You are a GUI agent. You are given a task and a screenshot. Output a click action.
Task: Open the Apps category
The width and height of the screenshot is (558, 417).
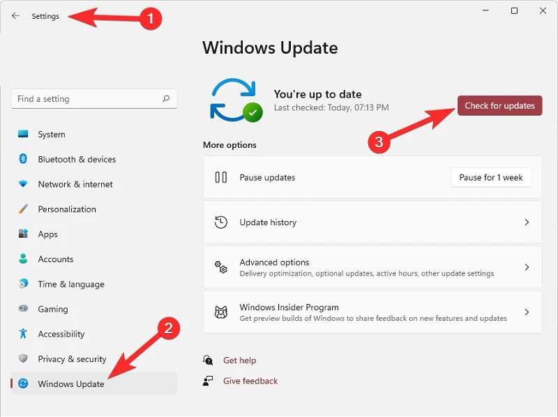(x=94, y=234)
